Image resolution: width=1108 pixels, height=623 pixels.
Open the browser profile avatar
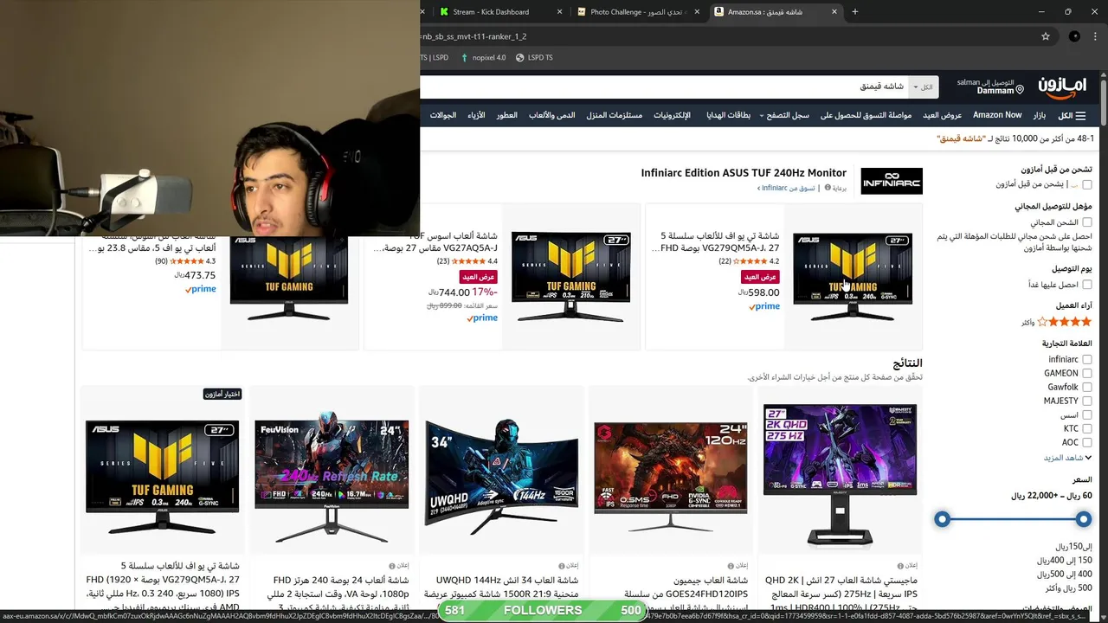pyautogui.click(x=1074, y=36)
